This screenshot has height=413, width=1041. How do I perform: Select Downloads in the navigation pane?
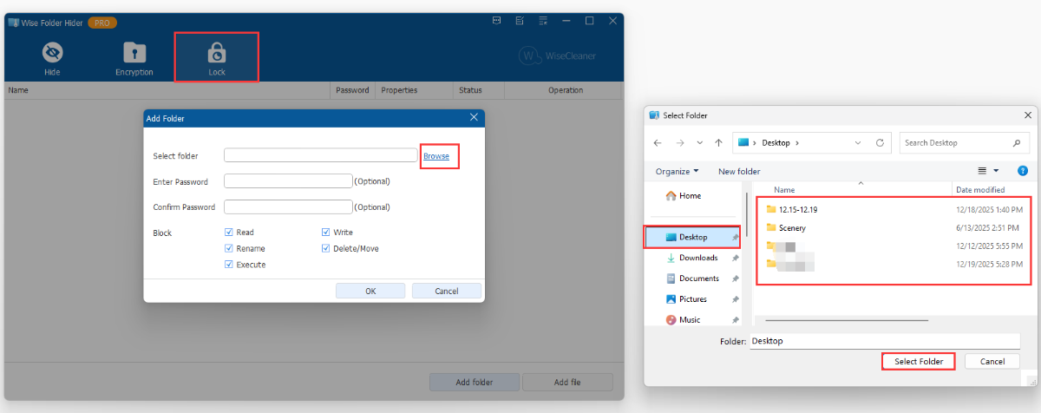(x=697, y=258)
